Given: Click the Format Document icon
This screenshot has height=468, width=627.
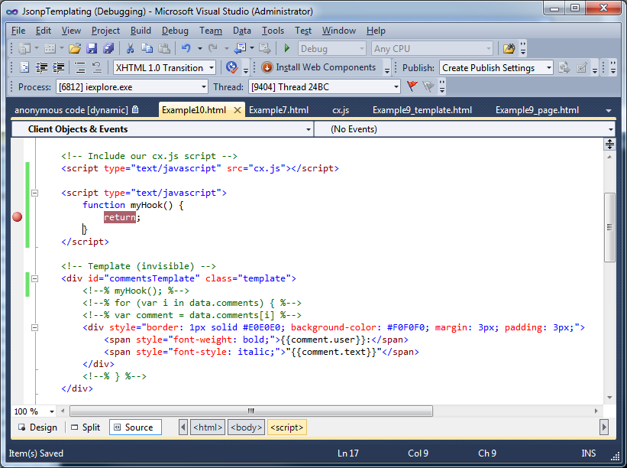Looking at the screenshot, I should [x=24, y=67].
